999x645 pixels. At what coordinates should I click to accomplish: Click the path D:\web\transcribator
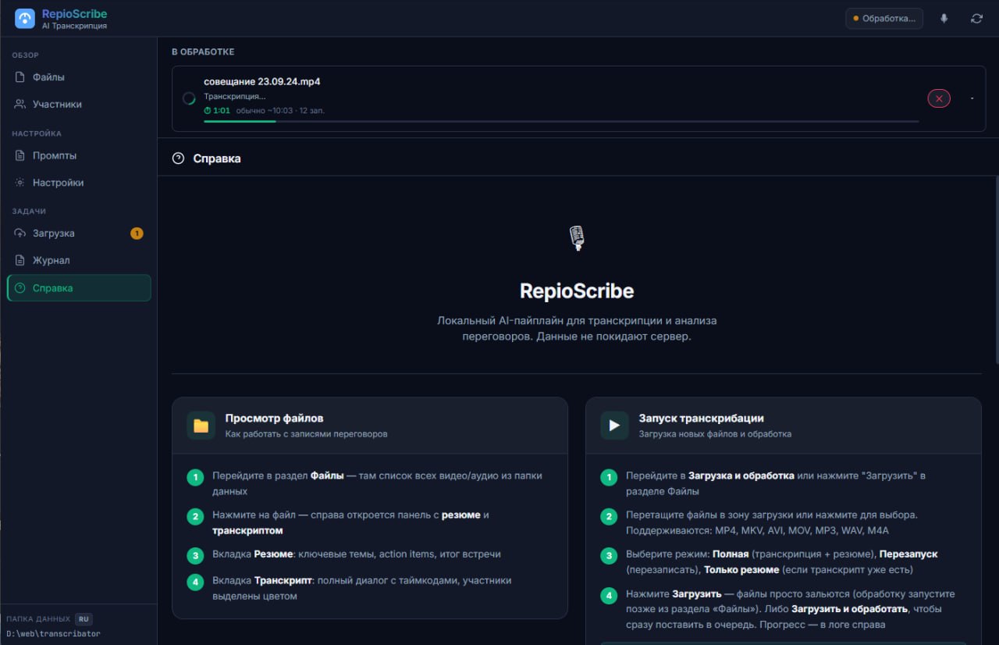(x=54, y=634)
